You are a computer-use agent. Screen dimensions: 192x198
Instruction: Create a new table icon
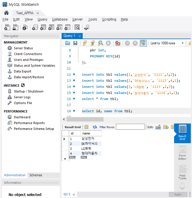click(x=43, y=27)
